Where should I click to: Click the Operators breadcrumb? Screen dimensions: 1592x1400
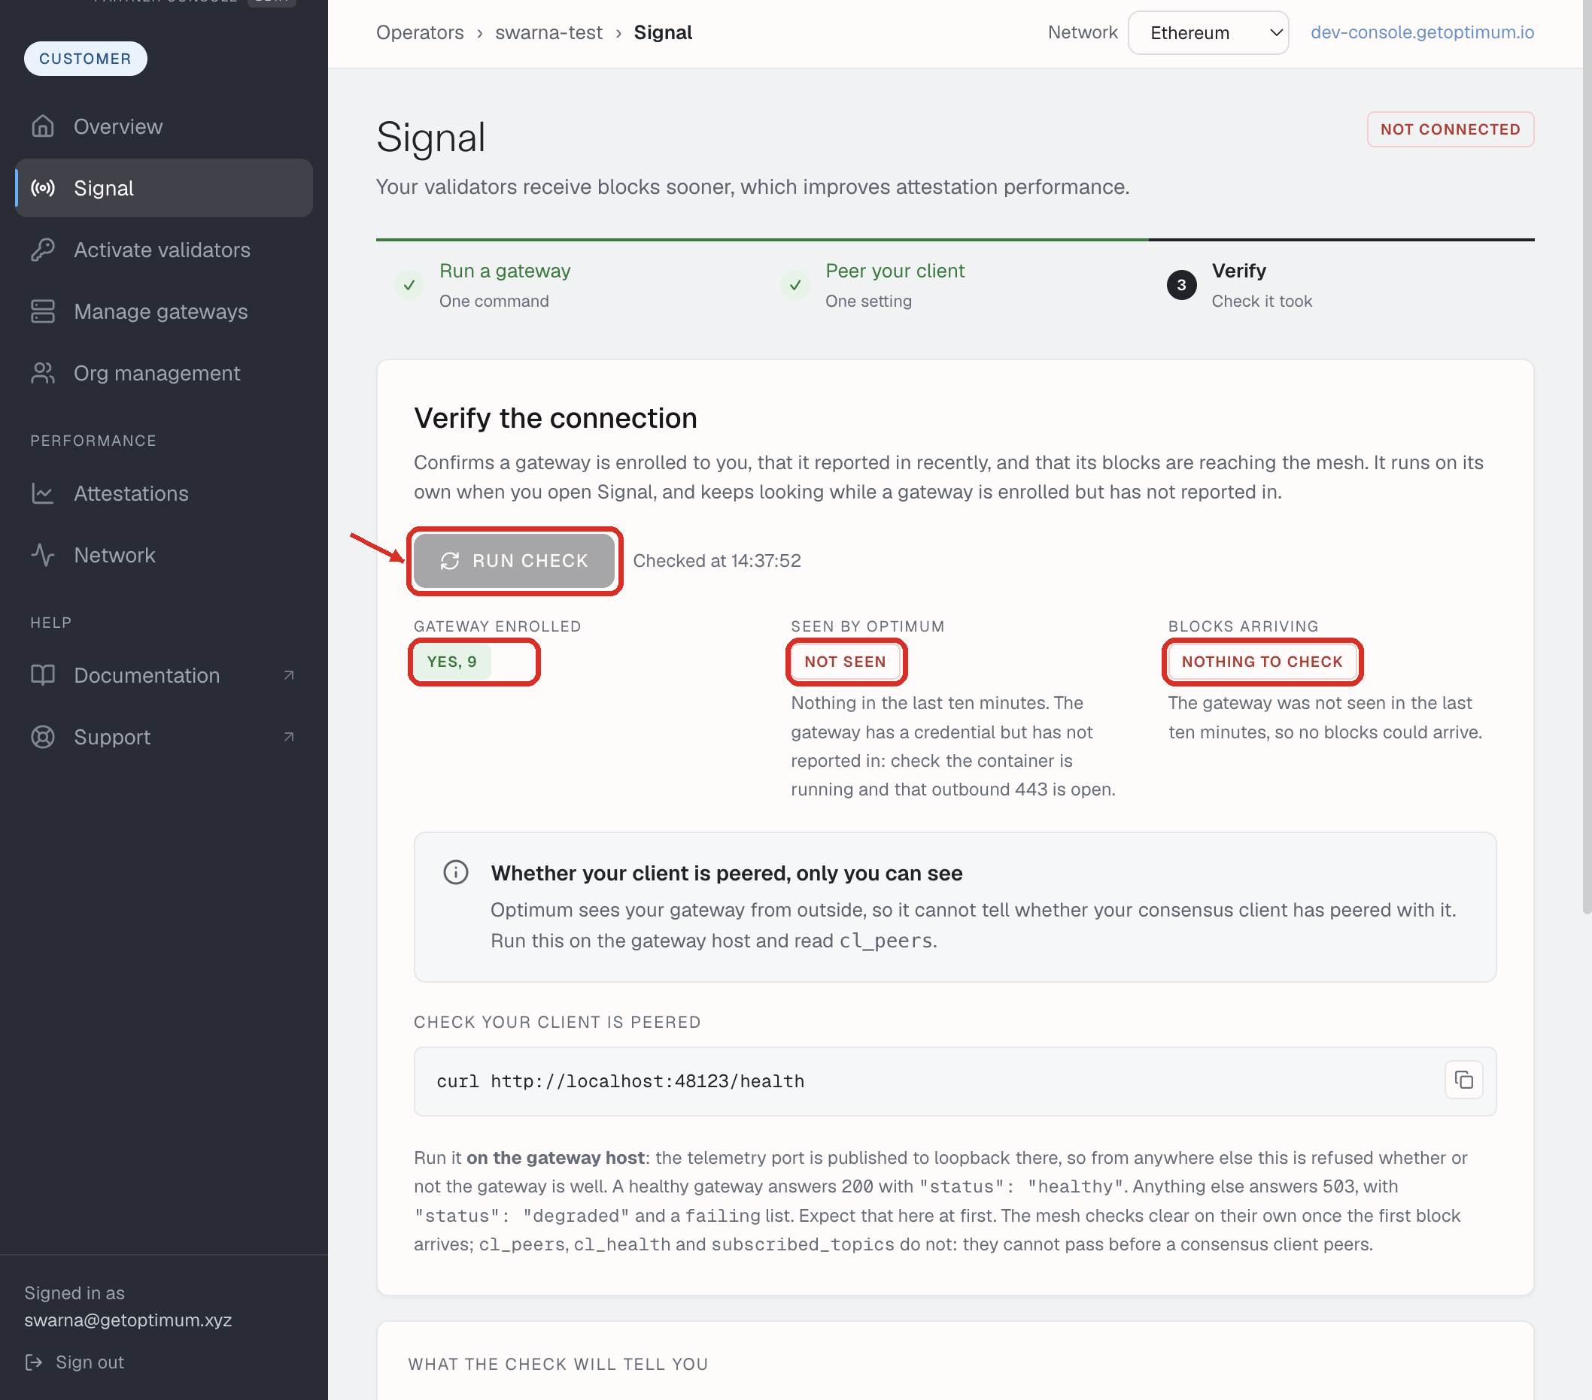coord(420,32)
